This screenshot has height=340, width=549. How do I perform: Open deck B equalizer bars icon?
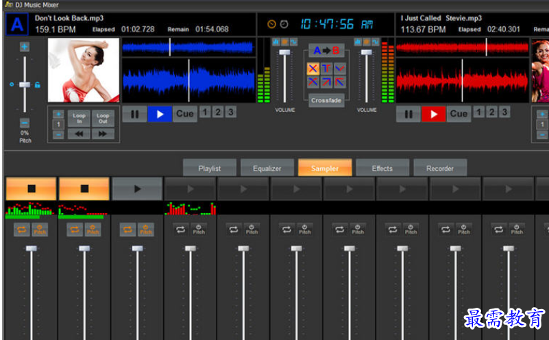358,42
